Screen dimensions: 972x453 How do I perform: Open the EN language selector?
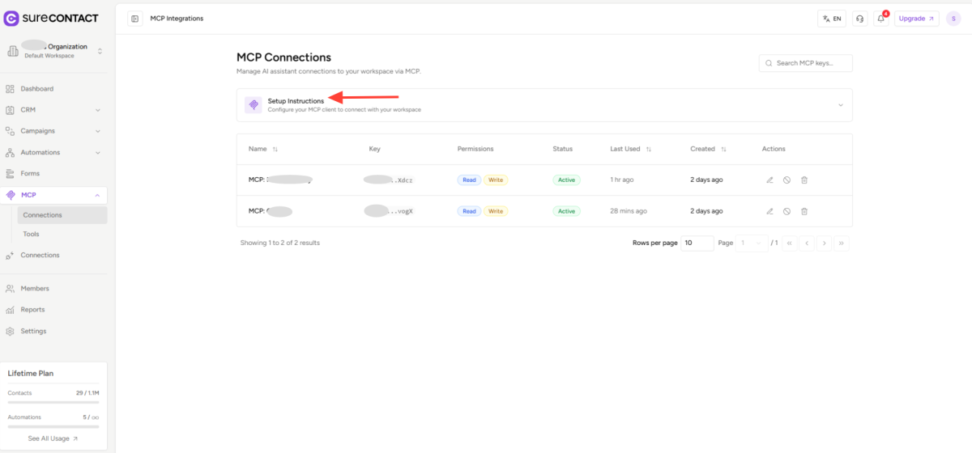click(x=831, y=19)
